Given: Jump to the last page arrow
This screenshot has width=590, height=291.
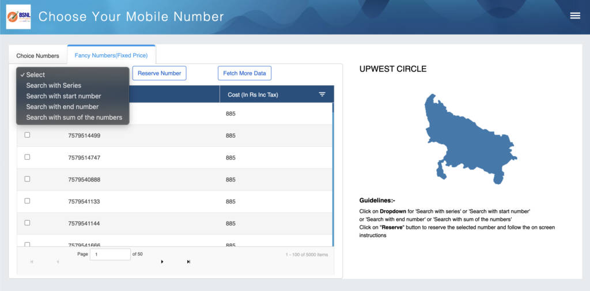Looking at the screenshot, I should (188, 262).
